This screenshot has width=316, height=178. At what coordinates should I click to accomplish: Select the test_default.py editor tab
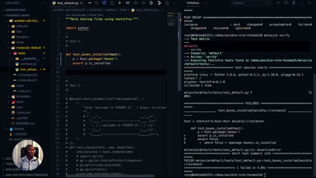(68, 3)
